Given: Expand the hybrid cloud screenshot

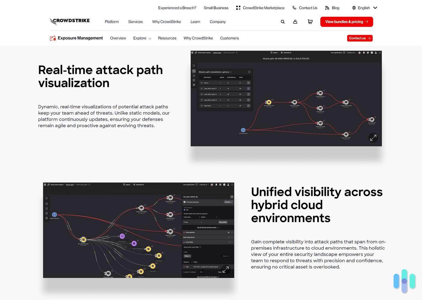Looking at the screenshot, I should coord(226,269).
